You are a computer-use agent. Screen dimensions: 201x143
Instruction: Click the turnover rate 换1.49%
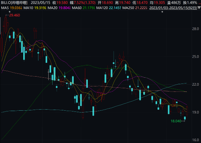coord(190,3)
